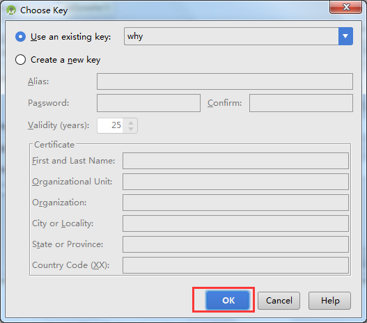
Task: Click the Validity years value field
Action: coord(110,125)
